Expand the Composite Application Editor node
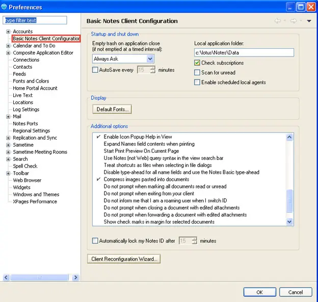Screen dimensions: 318x302 pos(8,52)
